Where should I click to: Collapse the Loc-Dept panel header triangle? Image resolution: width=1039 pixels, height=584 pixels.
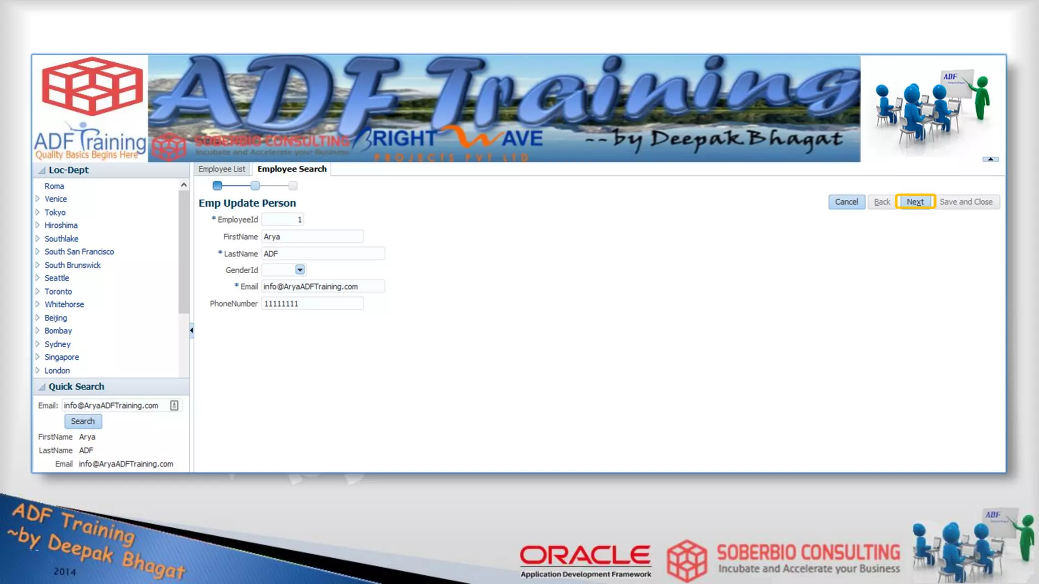pyautogui.click(x=42, y=170)
